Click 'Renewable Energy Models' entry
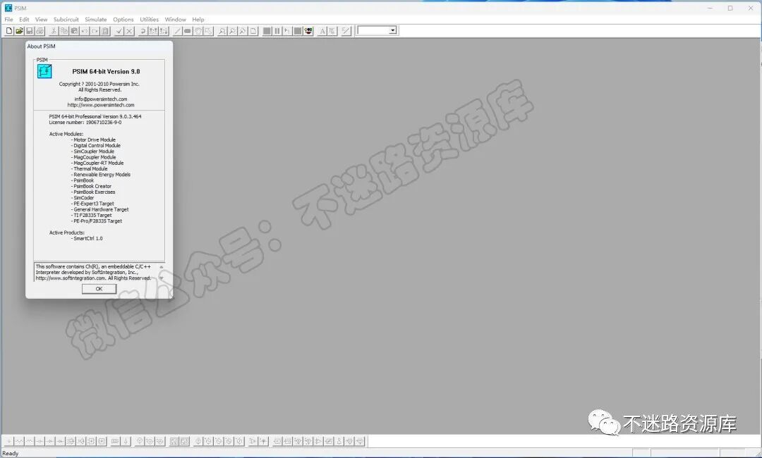The height and width of the screenshot is (458, 762). [102, 175]
